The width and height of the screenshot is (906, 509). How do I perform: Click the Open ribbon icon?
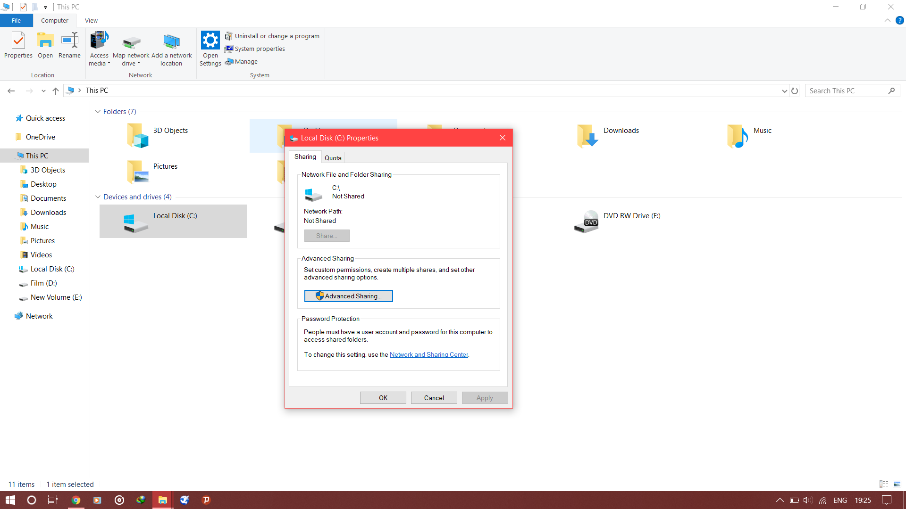45,45
